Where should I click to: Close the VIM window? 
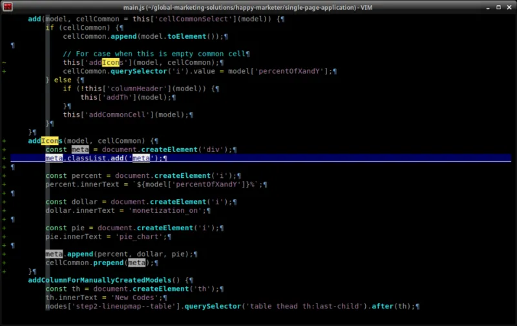[x=509, y=7]
